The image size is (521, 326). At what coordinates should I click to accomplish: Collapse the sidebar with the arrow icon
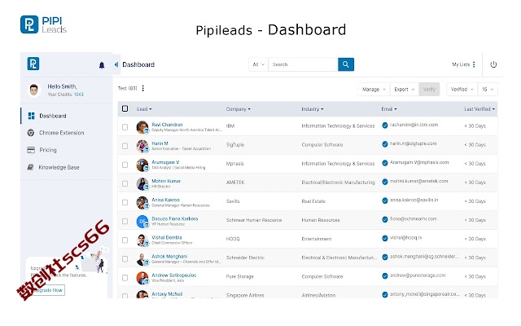[x=116, y=64]
